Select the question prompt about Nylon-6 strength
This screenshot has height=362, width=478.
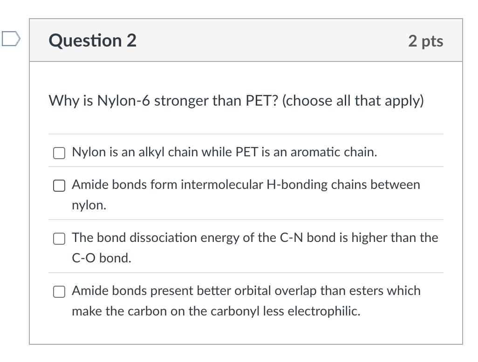point(236,101)
